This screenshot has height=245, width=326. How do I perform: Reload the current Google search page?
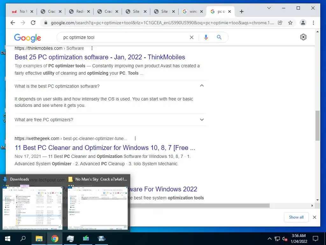[x=33, y=23]
